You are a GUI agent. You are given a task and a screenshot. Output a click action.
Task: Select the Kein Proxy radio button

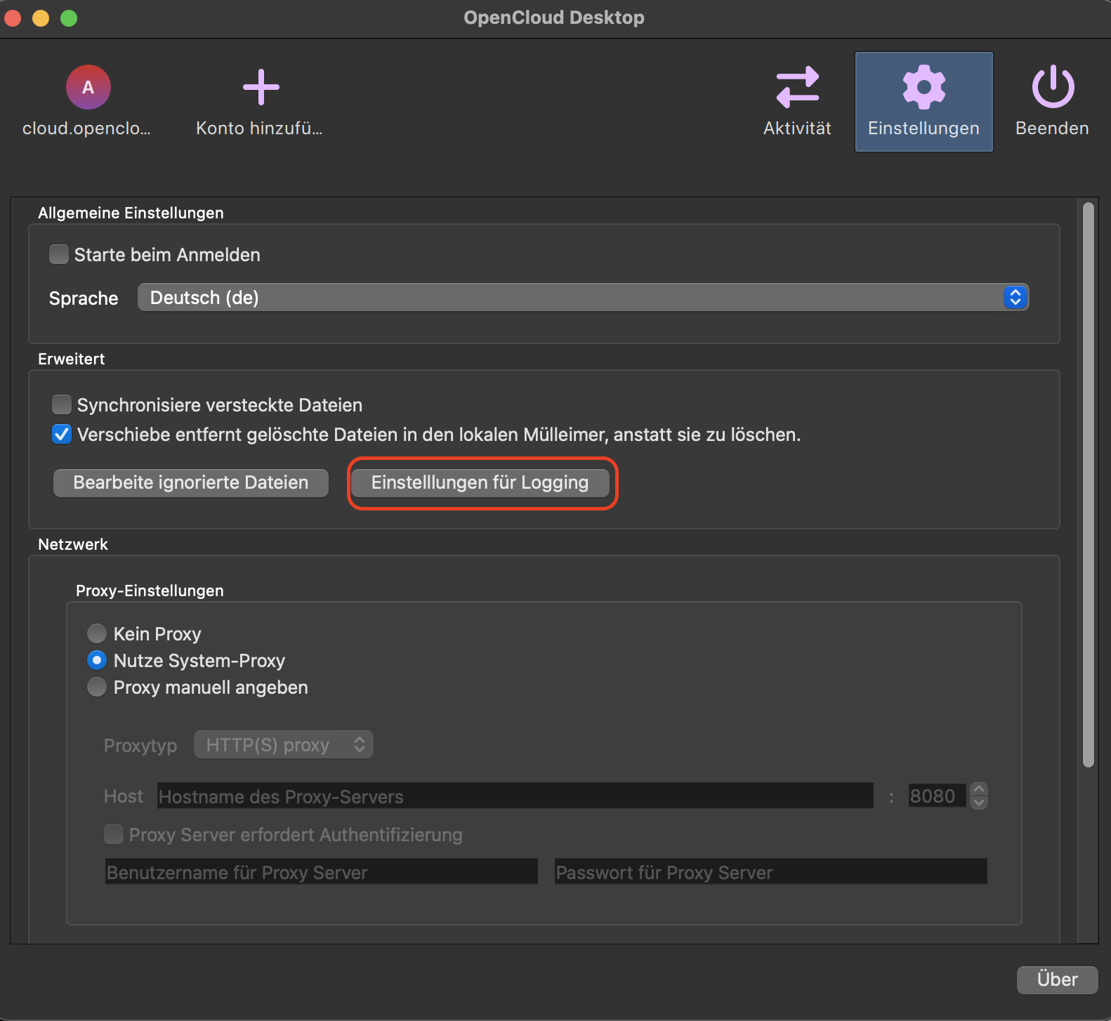(97, 633)
